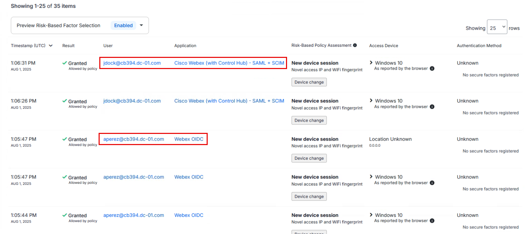Open Cisco Webex SAML + SCIM application in first row
Viewport: 529px width, 234px height.
pyautogui.click(x=229, y=63)
